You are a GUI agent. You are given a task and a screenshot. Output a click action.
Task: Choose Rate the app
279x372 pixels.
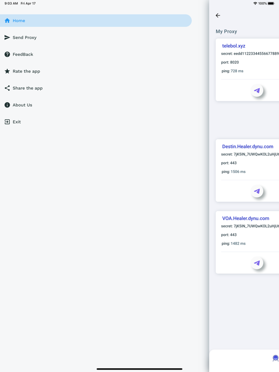tap(95, 71)
